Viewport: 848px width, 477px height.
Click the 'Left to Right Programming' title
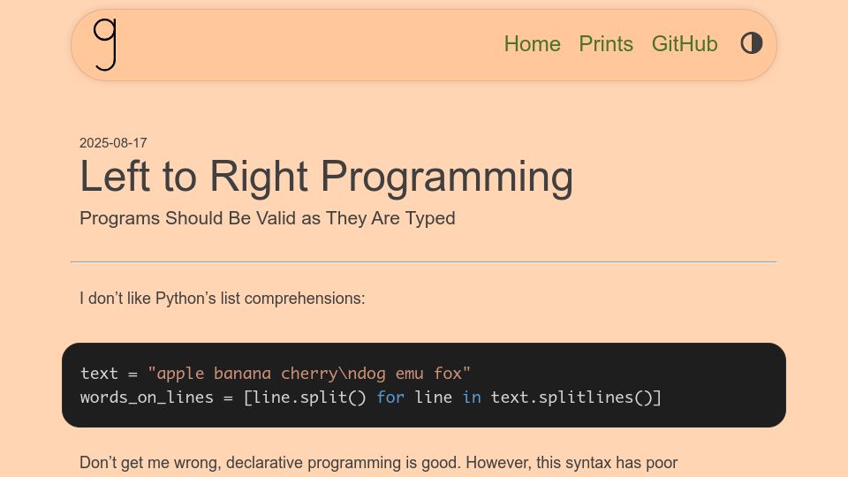point(326,177)
